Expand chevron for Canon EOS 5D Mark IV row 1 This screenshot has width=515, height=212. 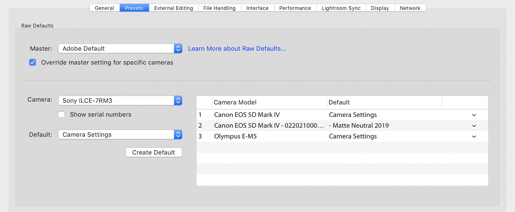(474, 115)
